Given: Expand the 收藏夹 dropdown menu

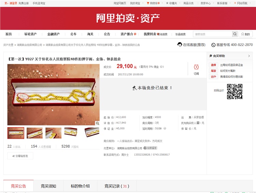Looking at the screenshot, I should click(173, 3).
